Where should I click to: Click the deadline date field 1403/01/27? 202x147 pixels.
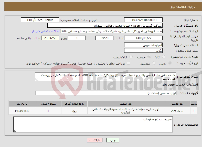coord(143,38)
